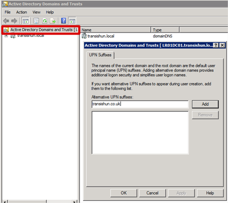Click the Add button
Screen dimensions: 228x203
coord(205,104)
